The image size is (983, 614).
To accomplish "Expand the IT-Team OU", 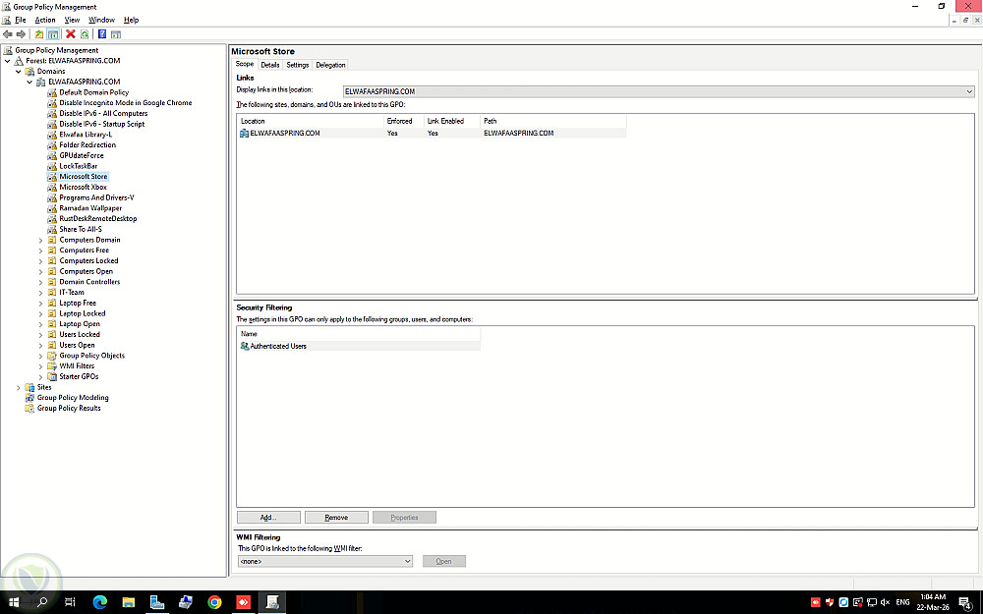I will pyautogui.click(x=40, y=293).
